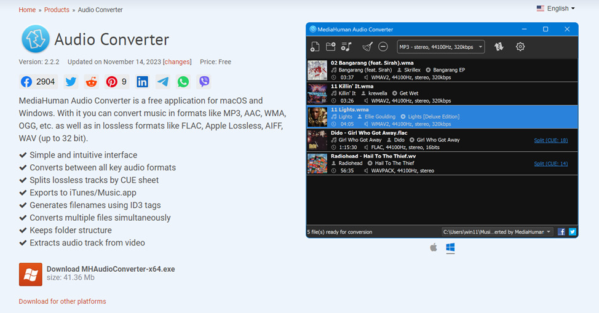Share the page on Reddit
Viewport: 599px width, 313px height.
(x=91, y=82)
